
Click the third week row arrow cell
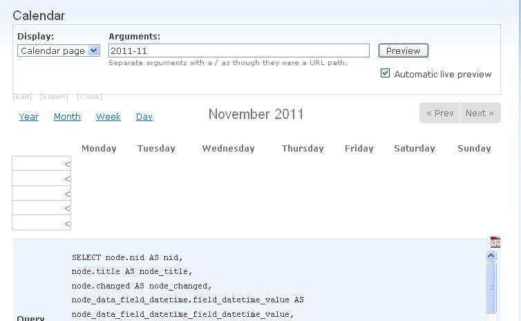coord(41,193)
